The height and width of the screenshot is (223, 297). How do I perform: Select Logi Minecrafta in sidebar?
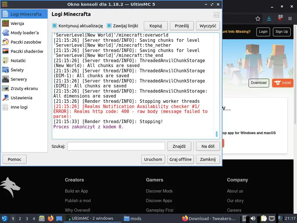(24, 14)
